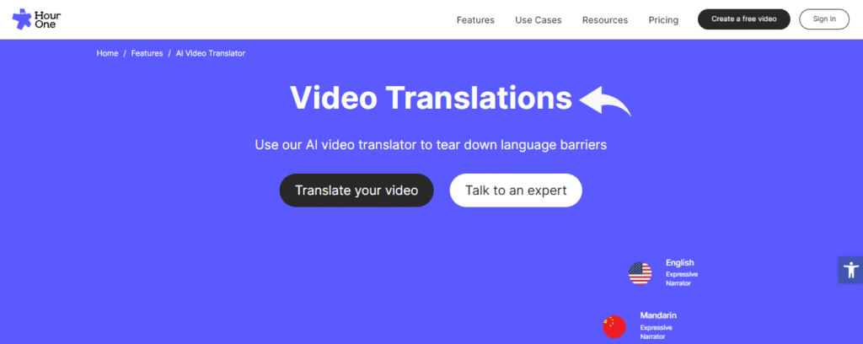Click the Talk to an expert button
Viewport: 863px width, 344px height.
[x=516, y=191]
